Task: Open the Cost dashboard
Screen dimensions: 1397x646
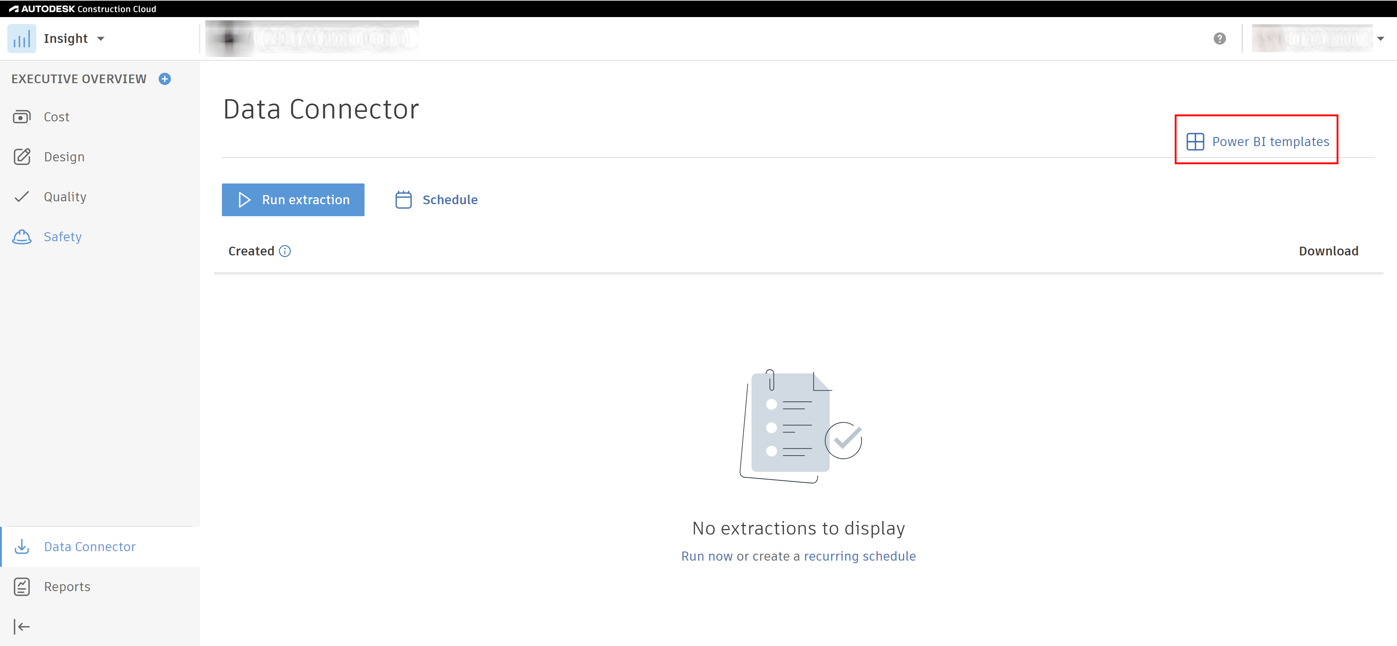Action: [x=56, y=117]
